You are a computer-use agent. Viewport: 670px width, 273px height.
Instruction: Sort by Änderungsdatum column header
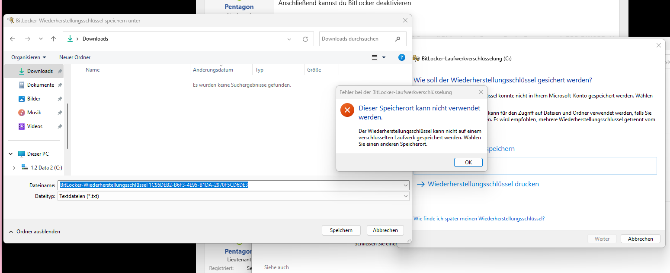coord(213,70)
